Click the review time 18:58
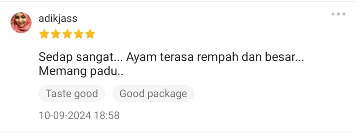356x133 pixels. [x=107, y=116]
